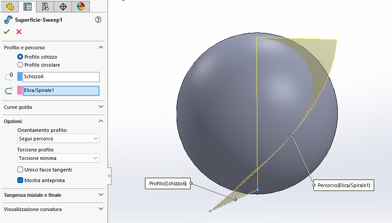Click the Percorso(Elica/Spirale1) callout label
The width and height of the screenshot is (392, 223).
tap(343, 186)
